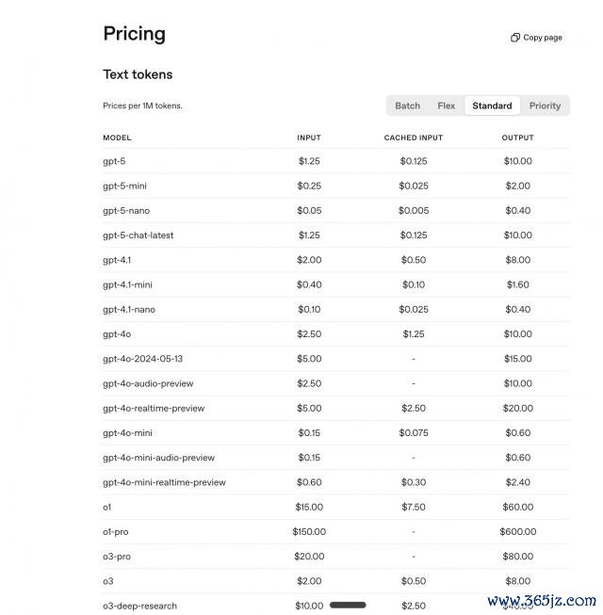Click the gpt-4.1-nano model name
Screen dimensions: 603x615
[129, 309]
